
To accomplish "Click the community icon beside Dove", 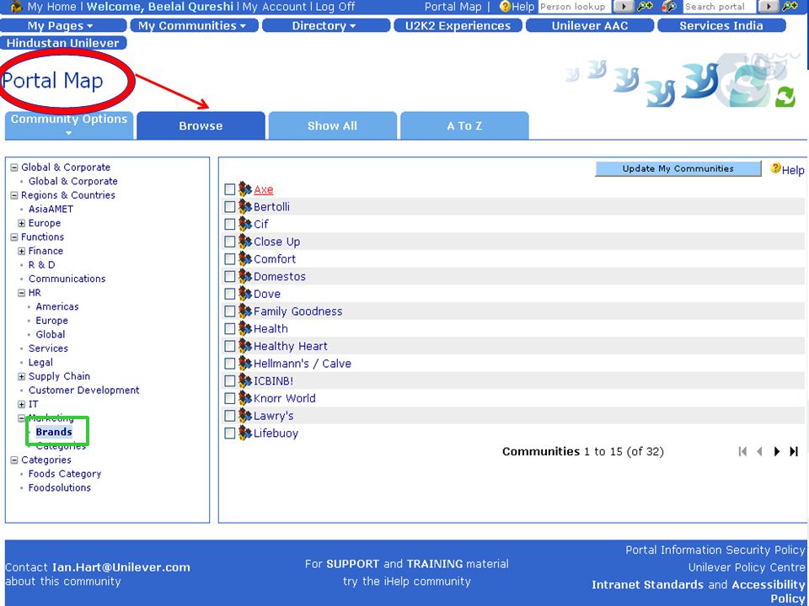I will (x=244, y=294).
